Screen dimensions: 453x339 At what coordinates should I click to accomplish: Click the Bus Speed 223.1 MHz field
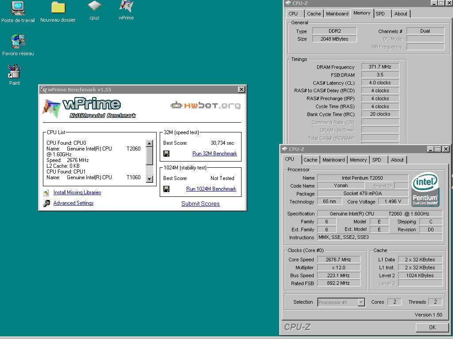(x=338, y=275)
